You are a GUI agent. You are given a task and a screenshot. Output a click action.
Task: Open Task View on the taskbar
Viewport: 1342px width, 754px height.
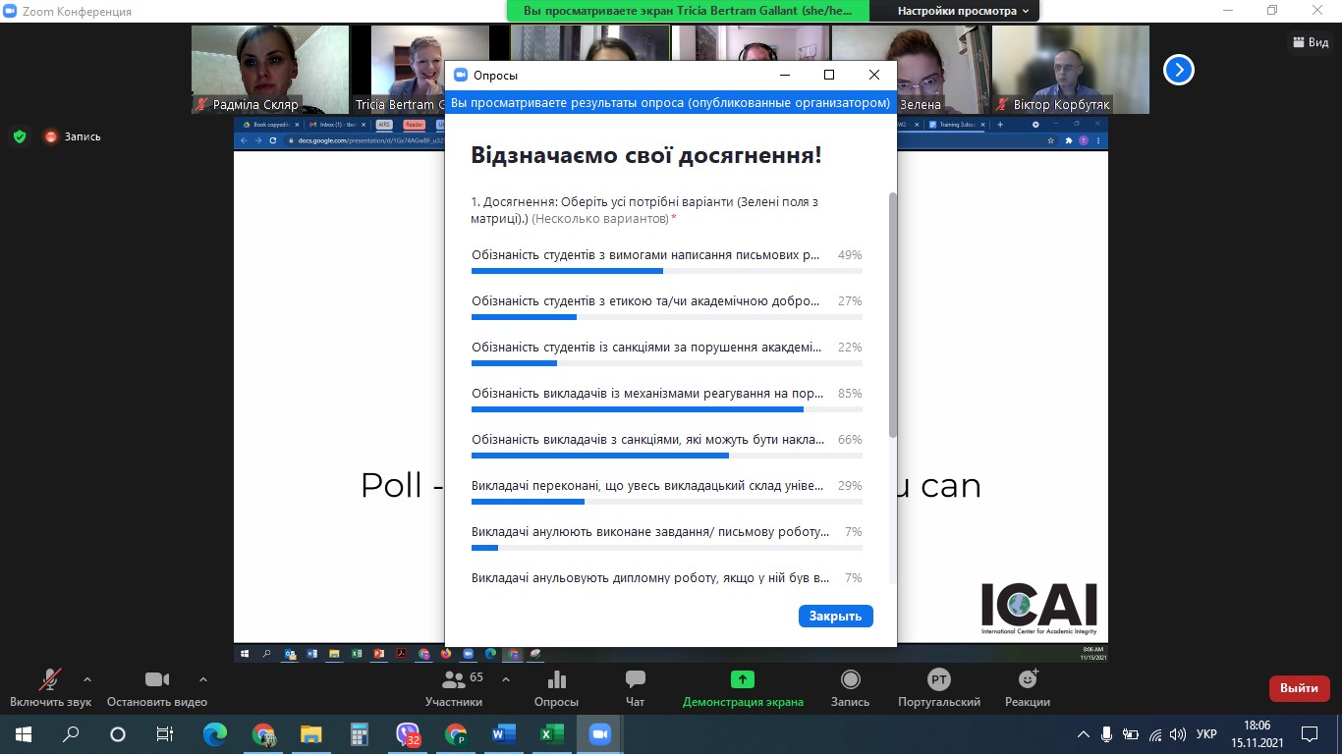pos(165,733)
